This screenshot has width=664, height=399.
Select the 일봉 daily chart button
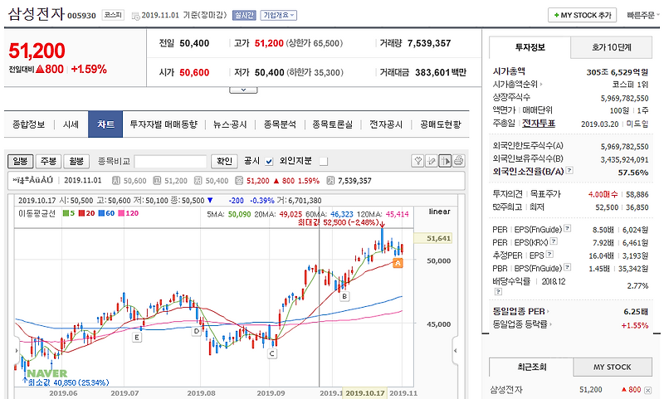pyautogui.click(x=20, y=161)
